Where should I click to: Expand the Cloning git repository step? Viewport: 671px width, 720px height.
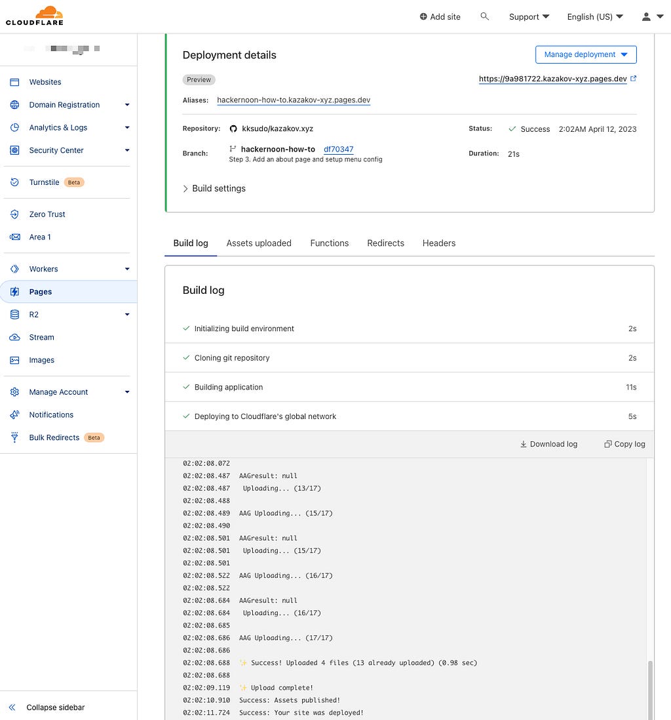click(x=410, y=357)
